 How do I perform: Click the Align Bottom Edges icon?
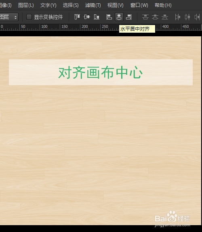pos(97,17)
